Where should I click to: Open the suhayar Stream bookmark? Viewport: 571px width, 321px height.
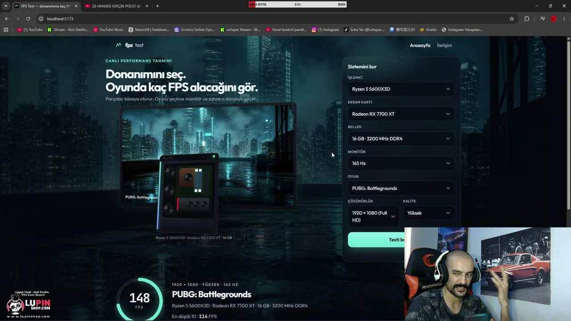coord(240,30)
